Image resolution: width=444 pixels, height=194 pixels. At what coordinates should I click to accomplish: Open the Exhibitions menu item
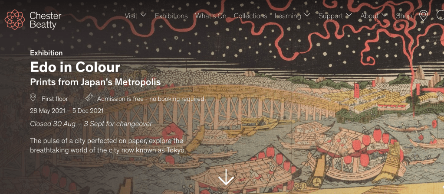pos(171,16)
